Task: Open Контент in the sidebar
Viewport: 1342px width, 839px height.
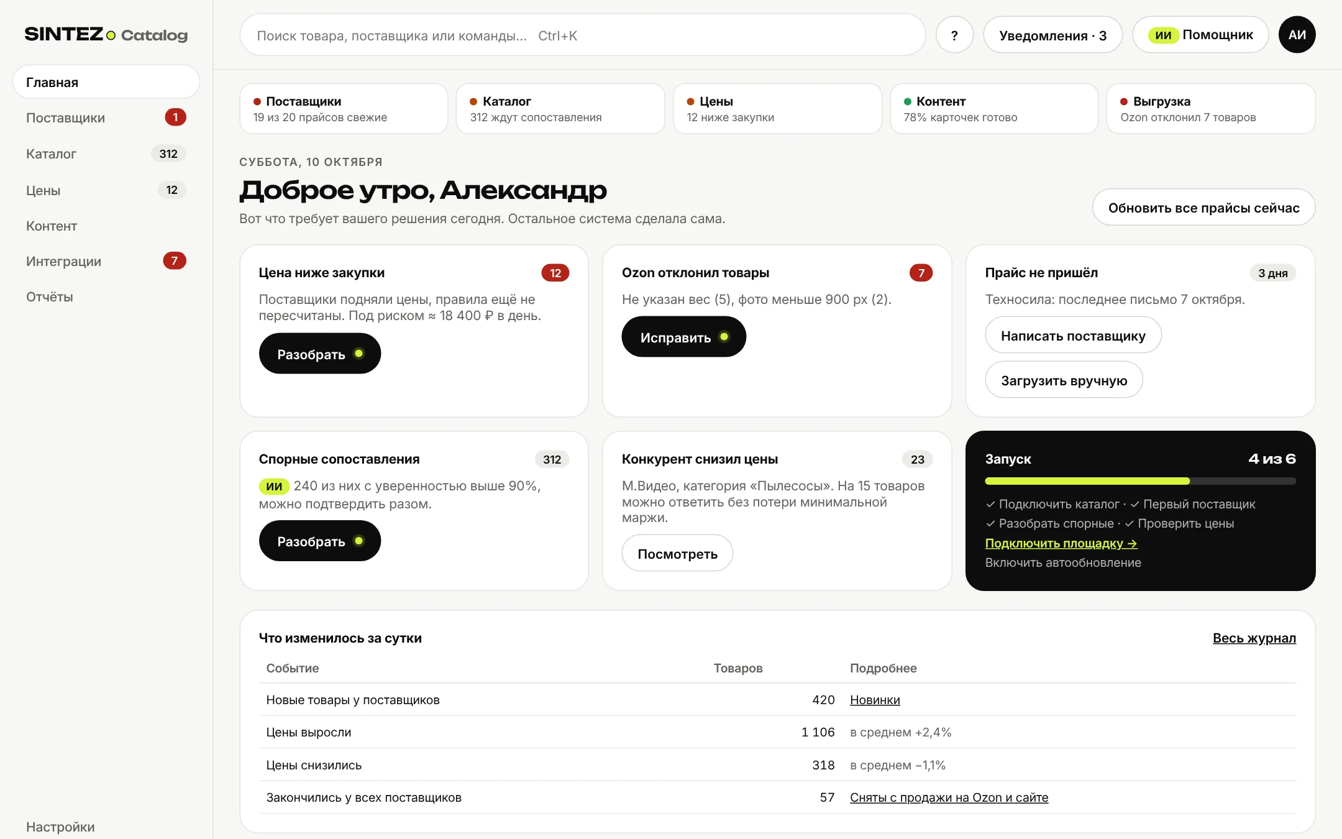Action: click(106, 226)
